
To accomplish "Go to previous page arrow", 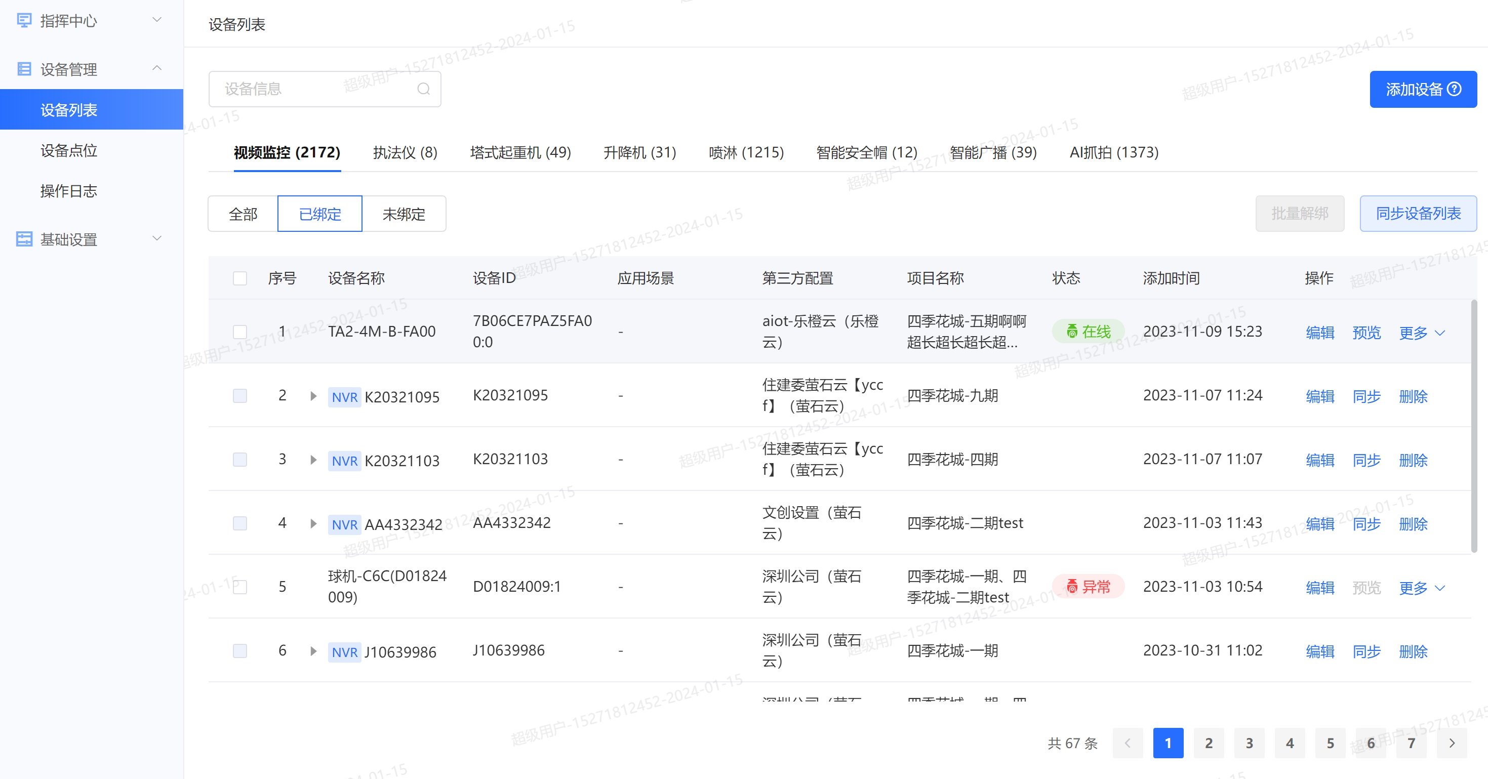I will point(1128,743).
